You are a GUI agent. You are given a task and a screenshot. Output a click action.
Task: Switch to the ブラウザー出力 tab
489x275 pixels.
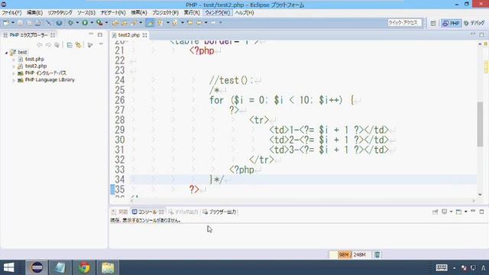coord(219,212)
